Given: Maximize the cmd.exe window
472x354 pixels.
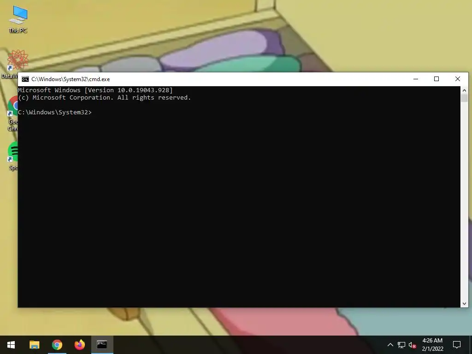Looking at the screenshot, I should click(x=437, y=79).
